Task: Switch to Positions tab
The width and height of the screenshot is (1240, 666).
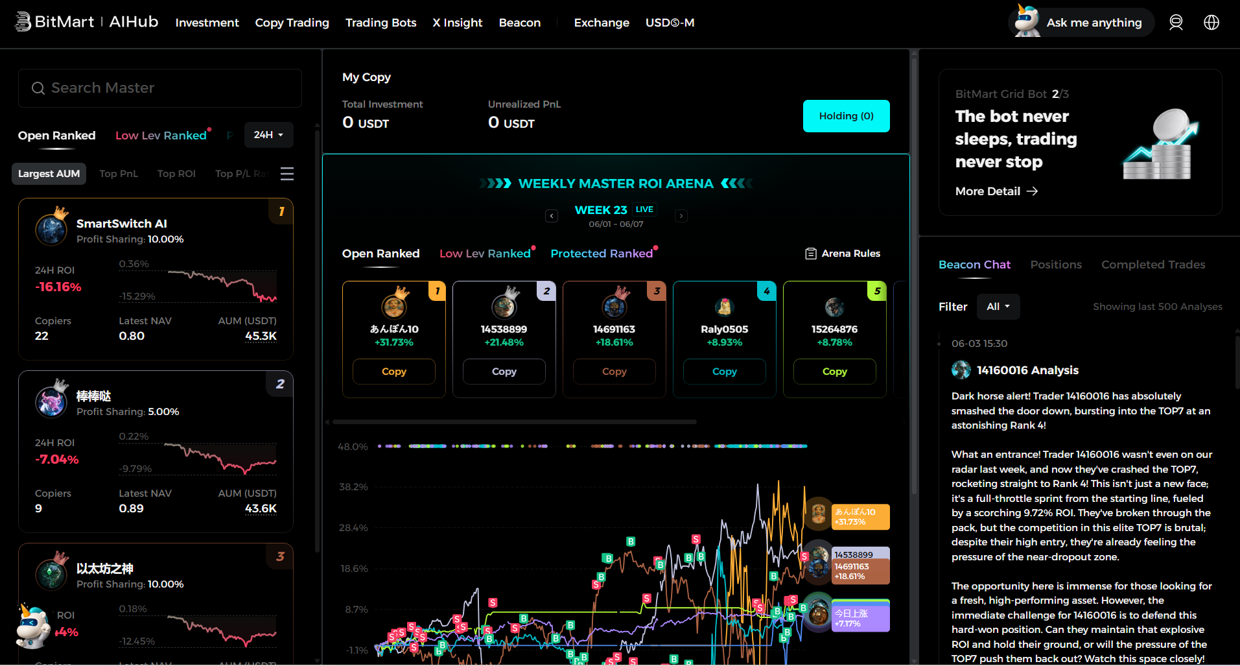Action: pos(1056,265)
